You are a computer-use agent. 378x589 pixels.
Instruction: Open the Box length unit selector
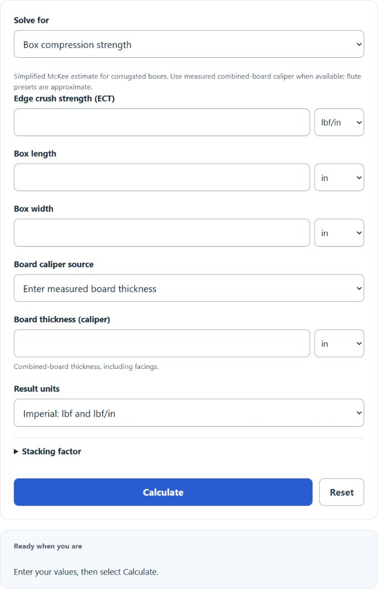(x=339, y=177)
